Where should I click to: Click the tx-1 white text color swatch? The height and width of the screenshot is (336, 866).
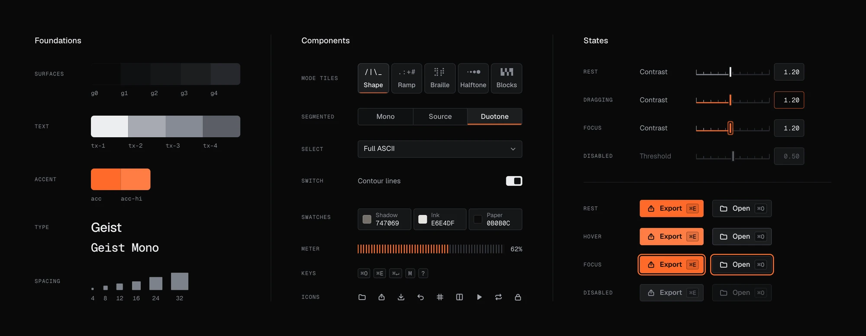tap(110, 127)
